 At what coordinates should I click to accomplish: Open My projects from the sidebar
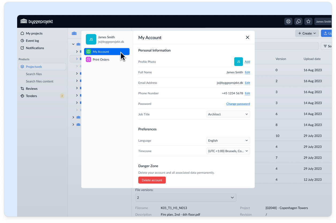click(34, 34)
